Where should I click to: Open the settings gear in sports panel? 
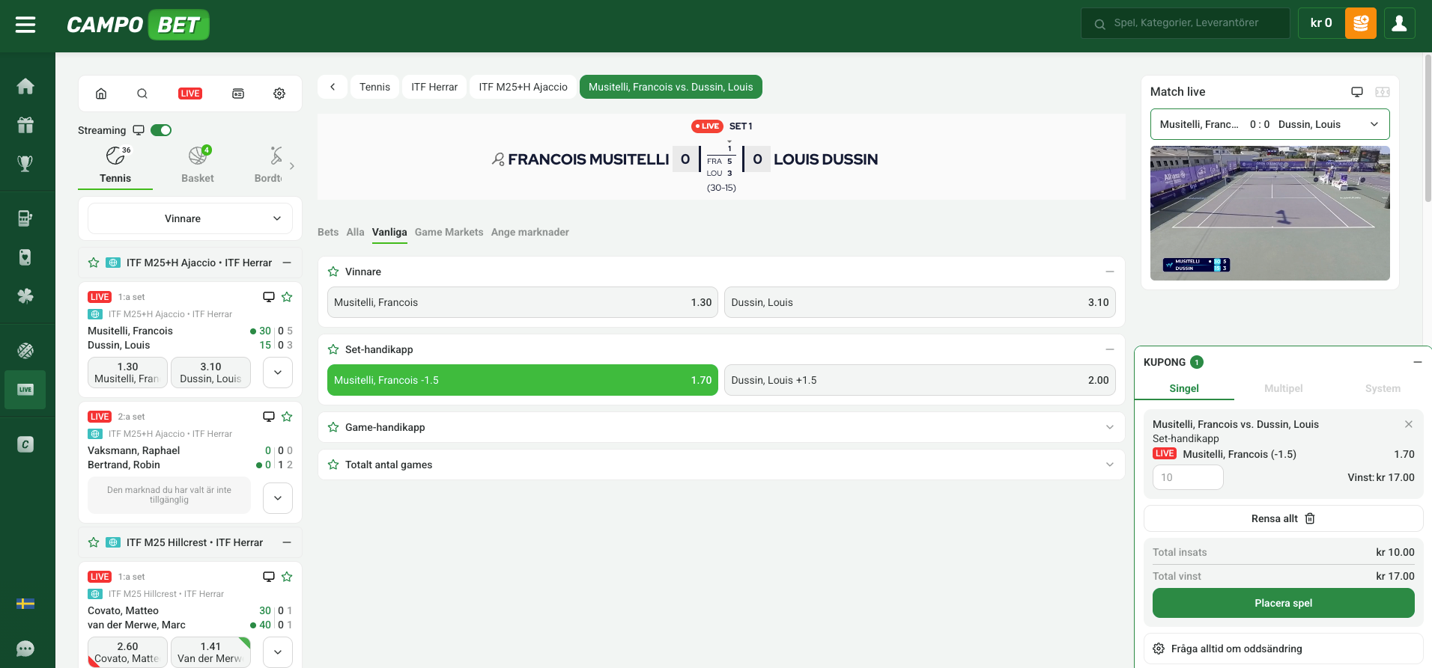click(279, 94)
